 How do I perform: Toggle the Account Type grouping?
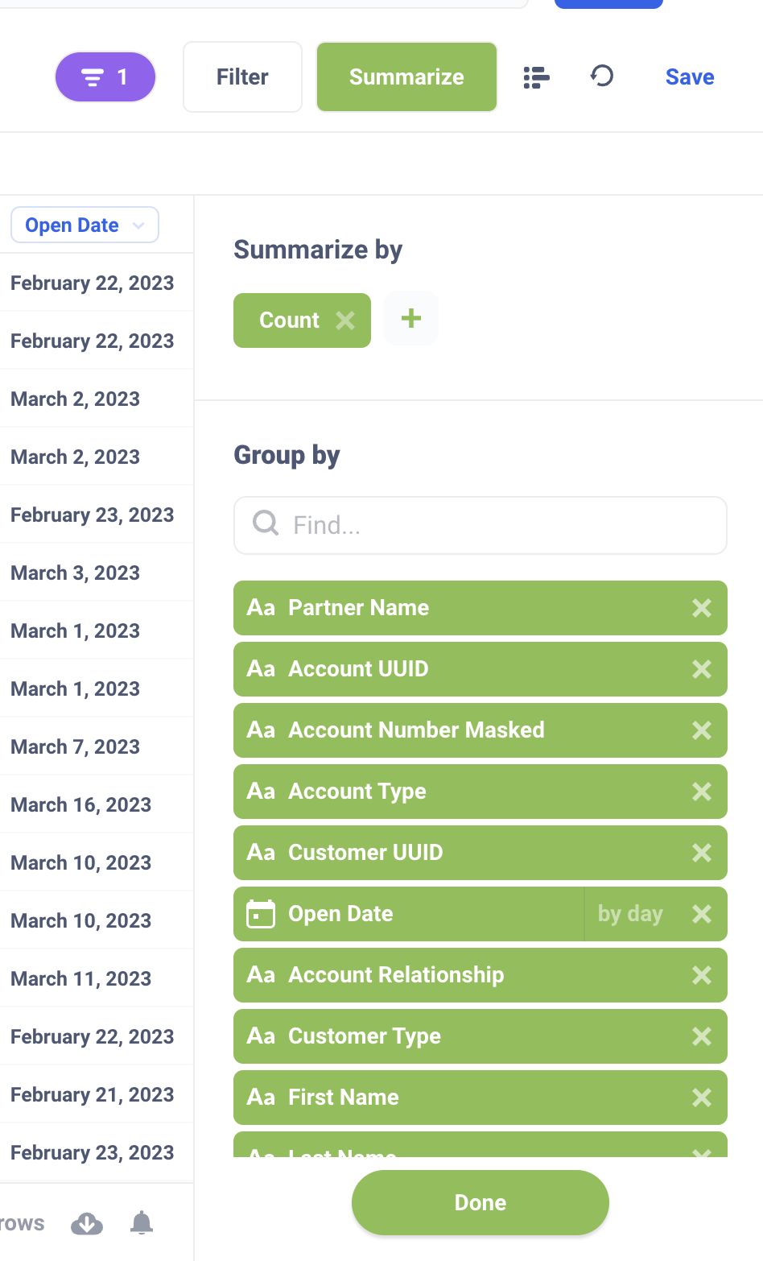click(x=451, y=792)
